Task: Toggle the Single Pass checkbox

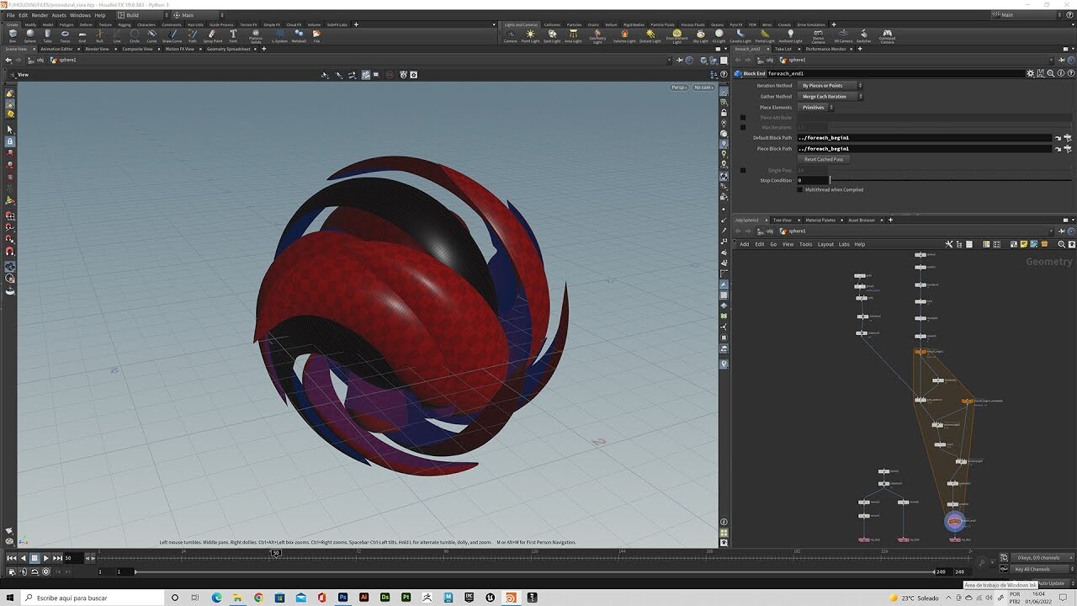Action: [x=743, y=170]
